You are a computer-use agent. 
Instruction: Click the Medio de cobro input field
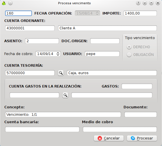tap(120, 129)
